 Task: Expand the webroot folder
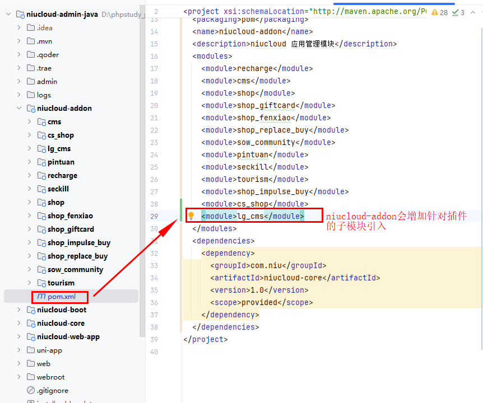(19, 377)
